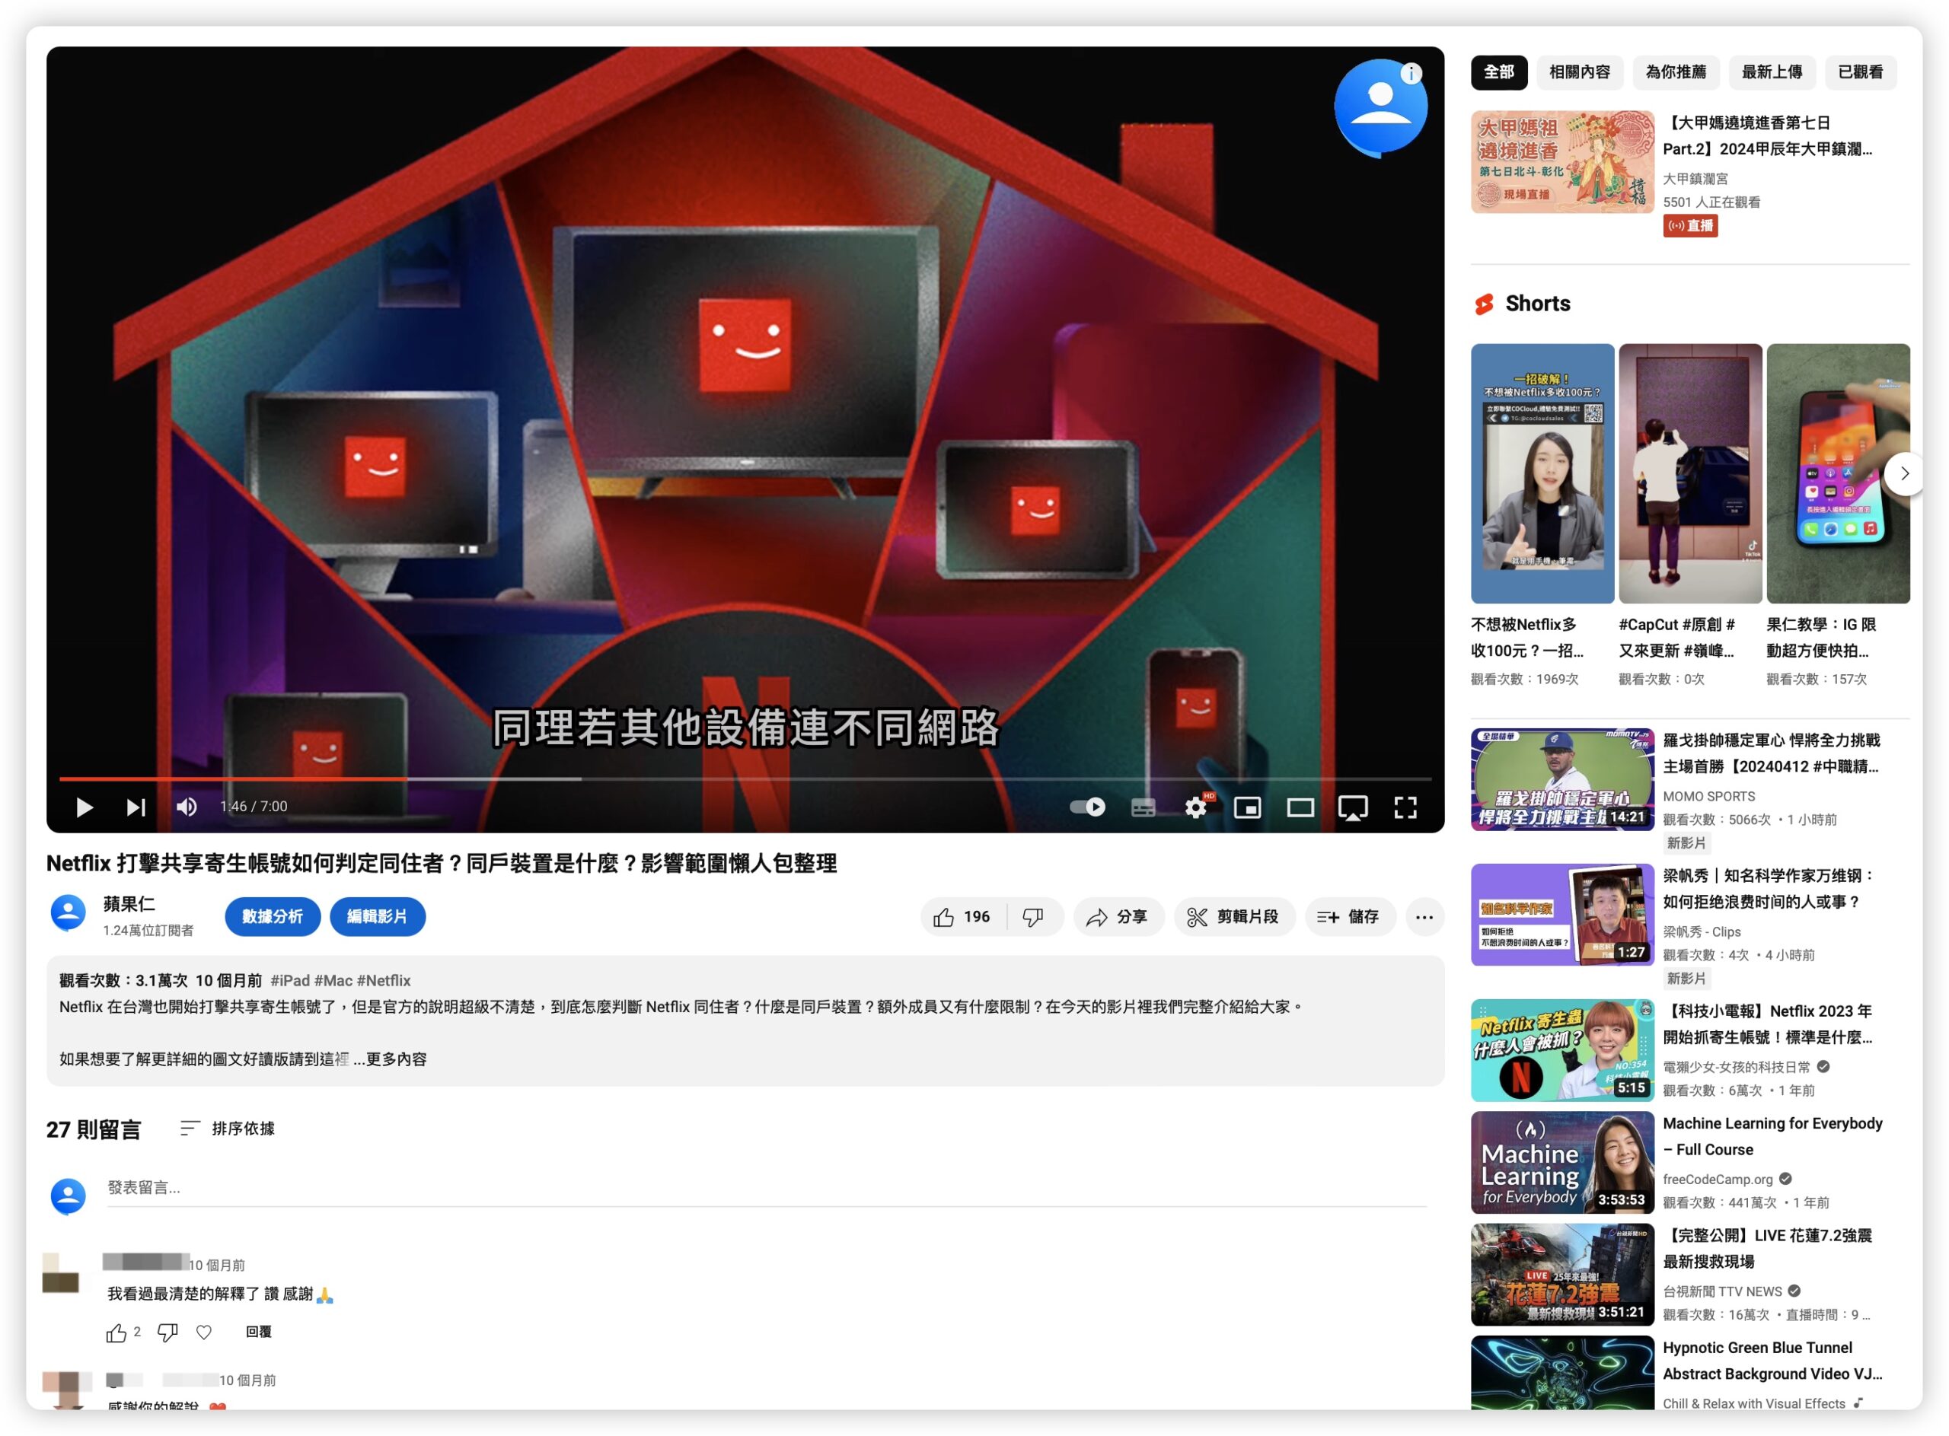Open Short 不想被Netflix多收100元
The image size is (1949, 1436).
[1542, 474]
